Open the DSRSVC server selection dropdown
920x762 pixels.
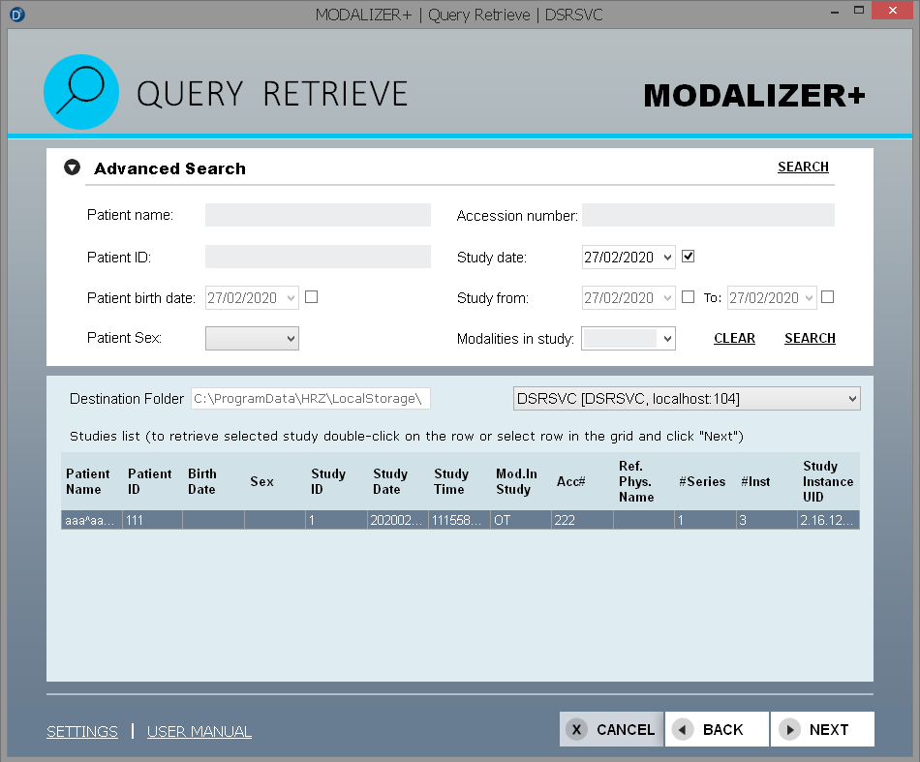pyautogui.click(x=686, y=398)
